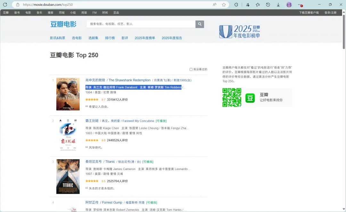Go to 选剧集 tab
This screenshot has width=346, height=212.
93,38
